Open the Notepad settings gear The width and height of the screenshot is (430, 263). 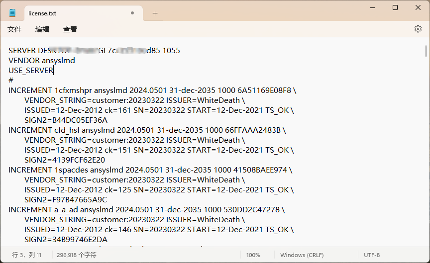(418, 29)
